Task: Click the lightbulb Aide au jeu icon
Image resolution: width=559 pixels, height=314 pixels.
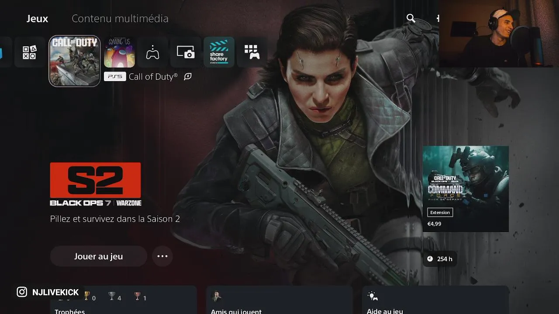Action: [373, 297]
